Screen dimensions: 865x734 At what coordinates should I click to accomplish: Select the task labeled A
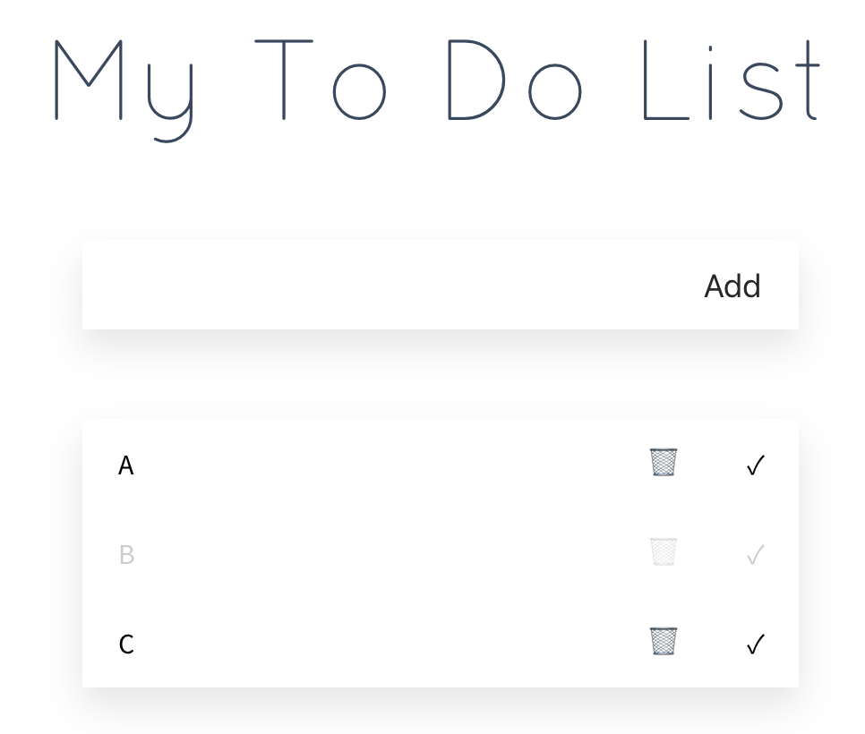pyautogui.click(x=126, y=465)
